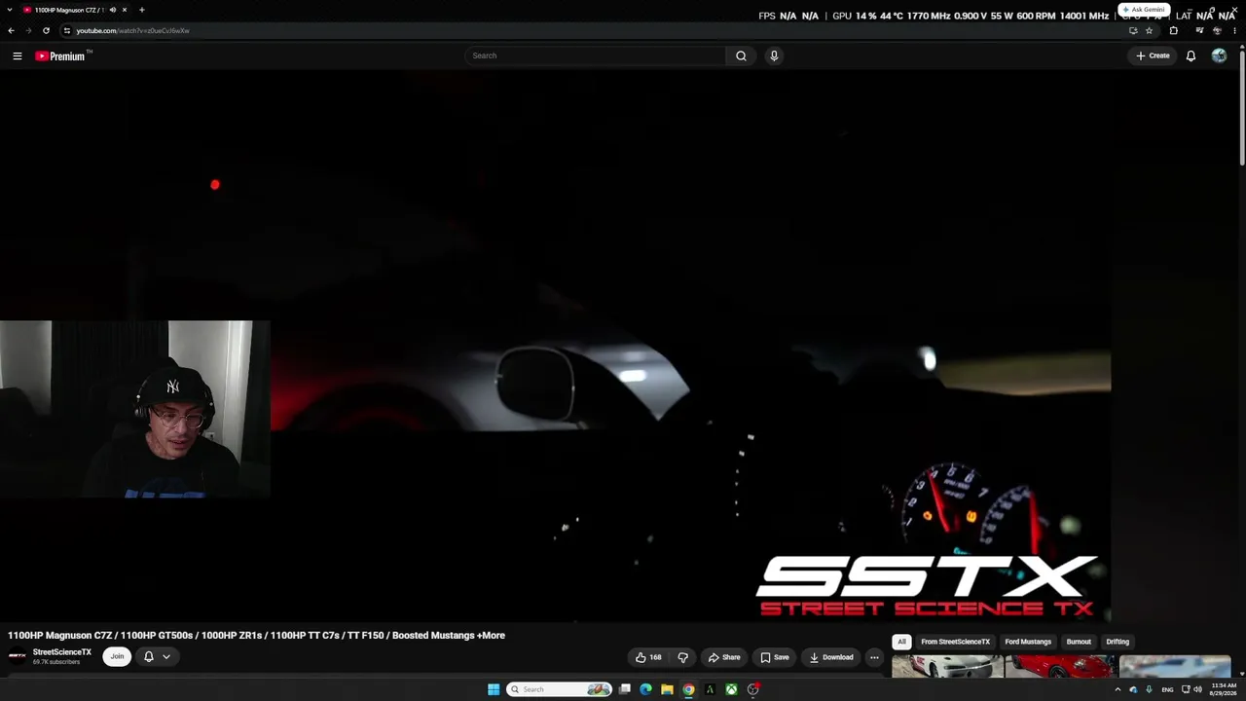Click the 69.7K subscribers text
Screen dimensions: 1246x701
pos(56,662)
